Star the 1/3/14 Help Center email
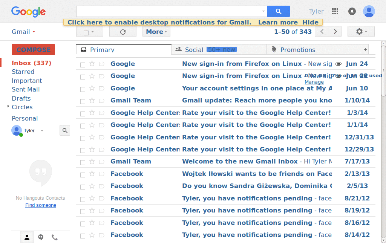This screenshot has height=243, width=386. click(92, 113)
